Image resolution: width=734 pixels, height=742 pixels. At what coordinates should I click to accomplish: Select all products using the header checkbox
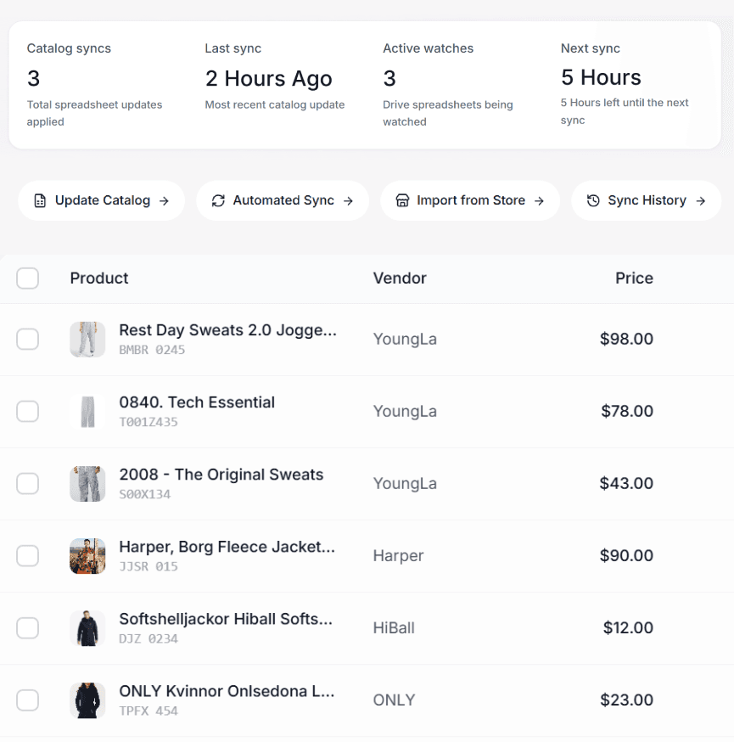point(27,278)
